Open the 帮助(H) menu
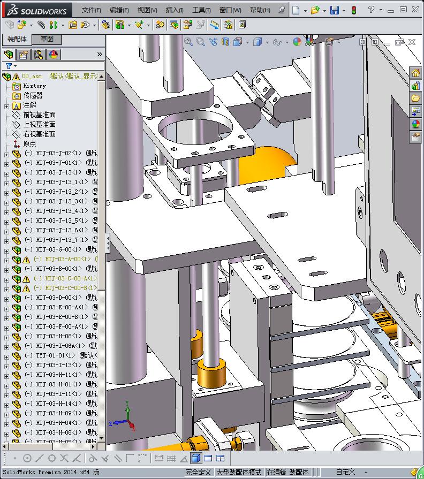The height and width of the screenshot is (479, 424). click(260, 10)
